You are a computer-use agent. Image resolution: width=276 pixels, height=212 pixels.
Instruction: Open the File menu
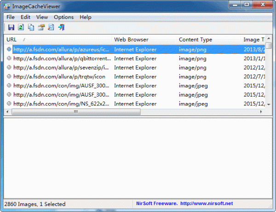point(11,17)
